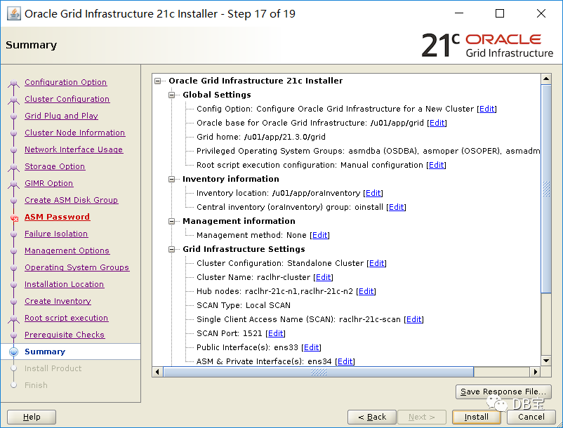The width and height of the screenshot is (563, 428).
Task: Click the Save Response File button
Action: click(x=503, y=392)
